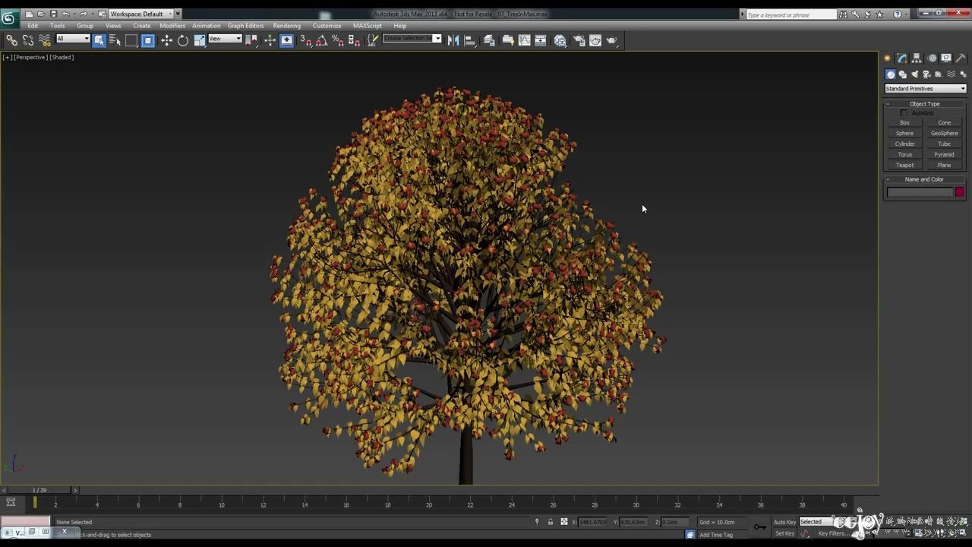Open selection filter All dropdown
Screen dimensions: 972x547
click(x=73, y=39)
